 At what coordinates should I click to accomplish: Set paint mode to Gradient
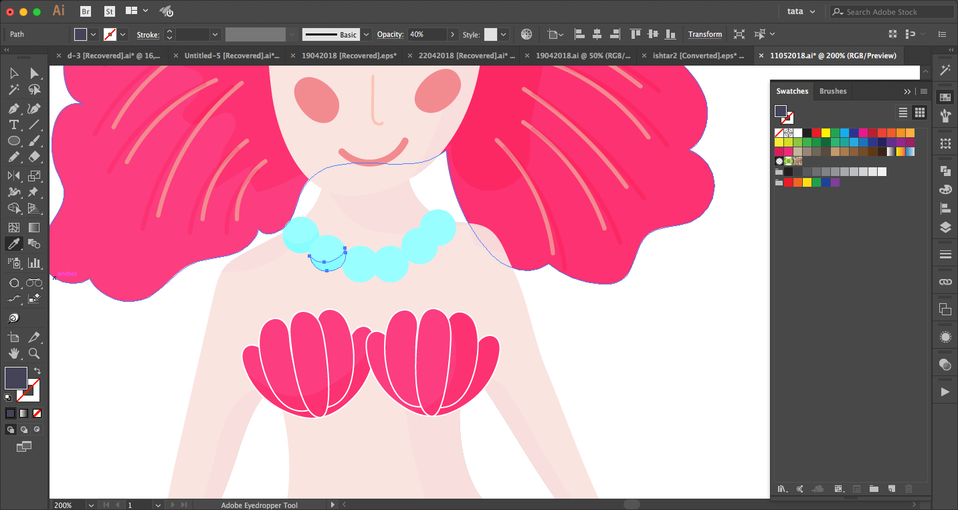[23, 414]
